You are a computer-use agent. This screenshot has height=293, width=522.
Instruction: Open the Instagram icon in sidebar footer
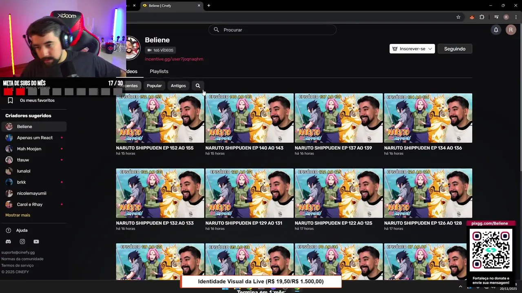pos(22,241)
